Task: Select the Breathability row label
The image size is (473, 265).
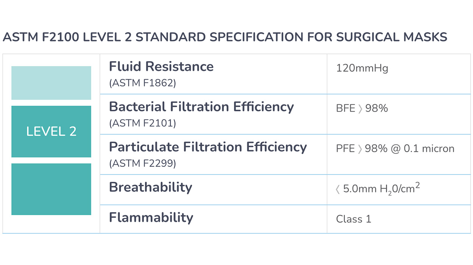Action: click(x=151, y=187)
